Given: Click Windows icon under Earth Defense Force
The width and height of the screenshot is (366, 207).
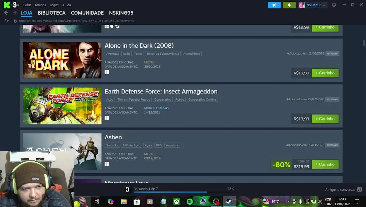Looking at the screenshot, I should pos(107,118).
